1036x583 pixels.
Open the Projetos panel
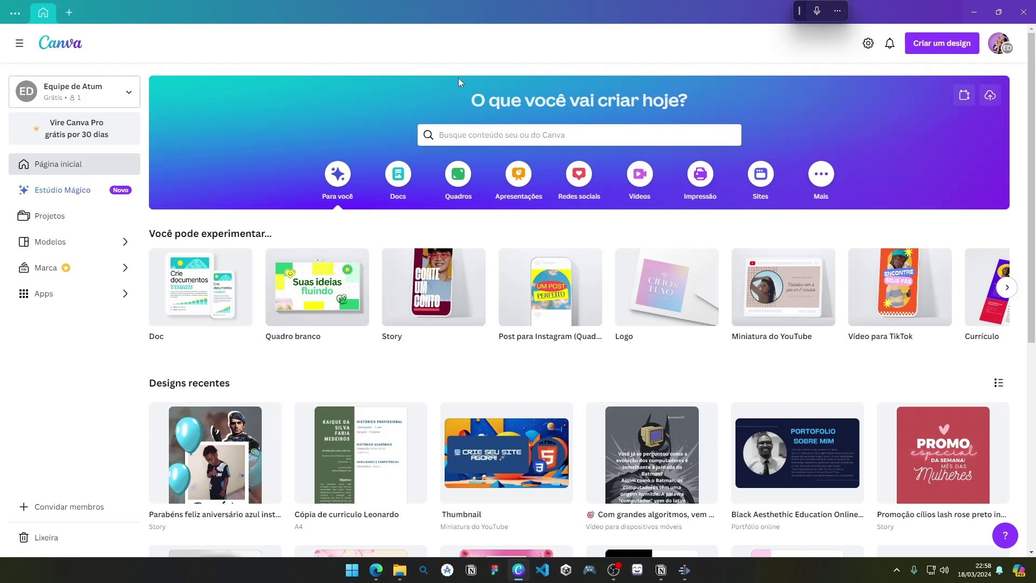pyautogui.click(x=49, y=215)
